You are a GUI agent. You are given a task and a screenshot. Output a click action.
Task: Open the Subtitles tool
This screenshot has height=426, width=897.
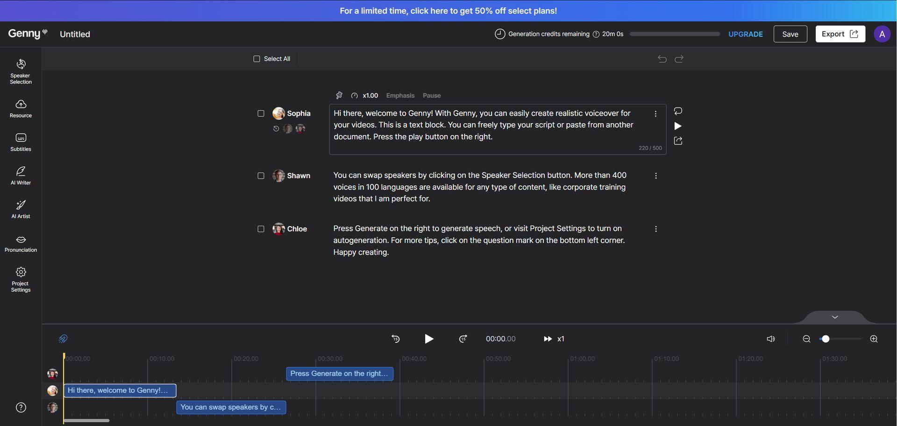click(x=21, y=142)
